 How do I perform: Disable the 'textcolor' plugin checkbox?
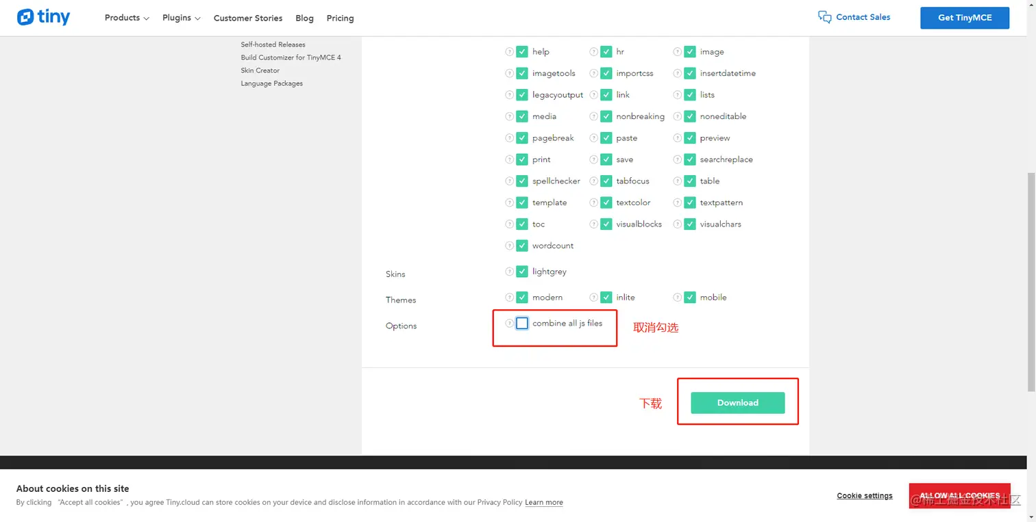[x=606, y=203]
